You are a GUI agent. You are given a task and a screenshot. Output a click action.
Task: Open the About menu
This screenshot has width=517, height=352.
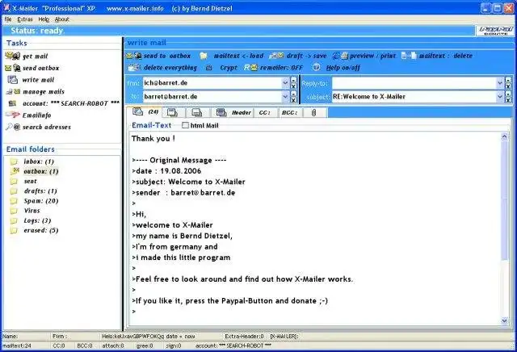point(61,19)
